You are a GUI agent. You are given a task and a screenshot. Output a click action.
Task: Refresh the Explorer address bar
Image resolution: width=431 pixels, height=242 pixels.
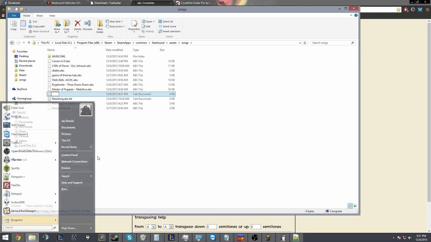(305, 43)
